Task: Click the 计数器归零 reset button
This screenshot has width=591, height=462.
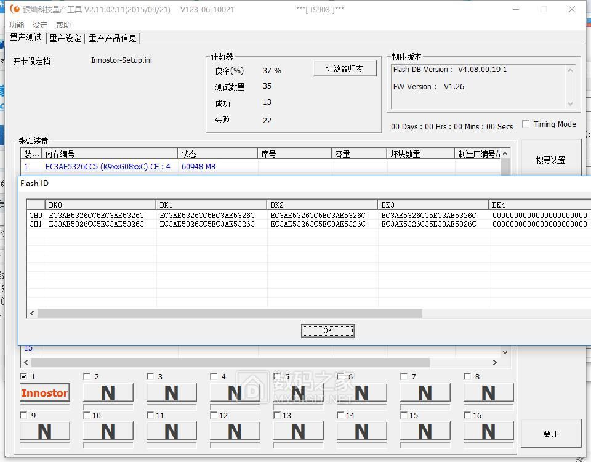Action: tap(345, 68)
